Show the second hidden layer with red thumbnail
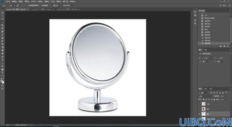 coord(199,109)
